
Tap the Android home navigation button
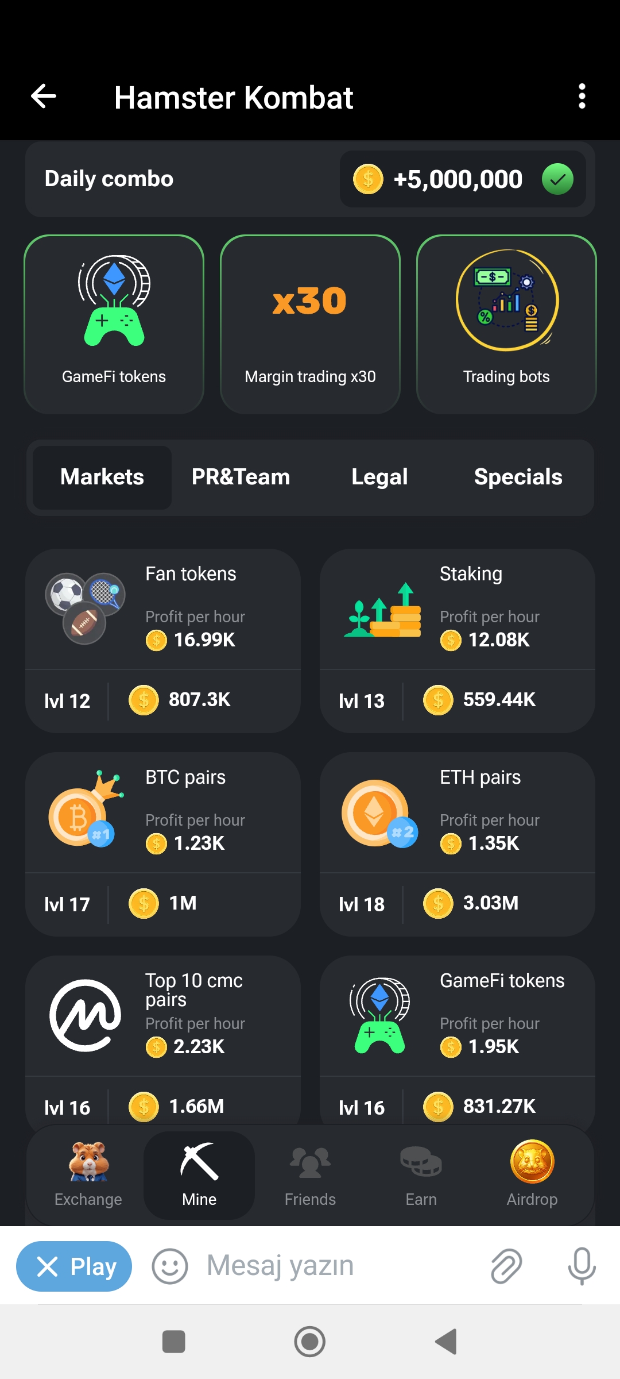[x=310, y=1342]
